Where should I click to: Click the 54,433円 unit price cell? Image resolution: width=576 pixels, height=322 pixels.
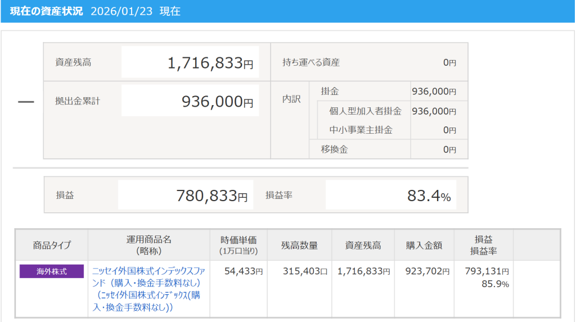pos(244,271)
